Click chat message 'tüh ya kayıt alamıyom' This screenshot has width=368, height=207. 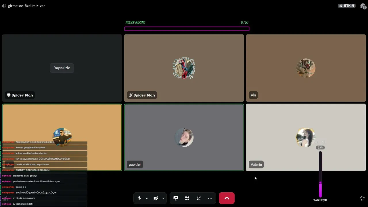43,159
